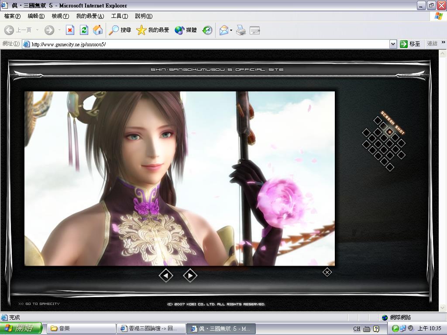Click the 網際網路 zone in status bar
This screenshot has width=447, height=335.
pos(396,318)
